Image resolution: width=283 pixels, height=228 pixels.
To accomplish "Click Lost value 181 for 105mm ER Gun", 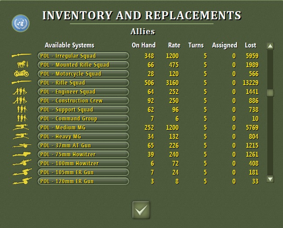I will [254, 172].
